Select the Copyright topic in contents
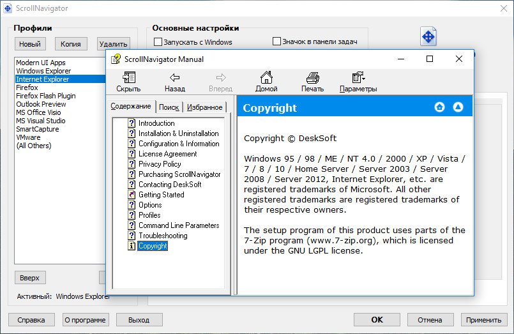Viewport: 514px width, 334px height. tap(153, 246)
